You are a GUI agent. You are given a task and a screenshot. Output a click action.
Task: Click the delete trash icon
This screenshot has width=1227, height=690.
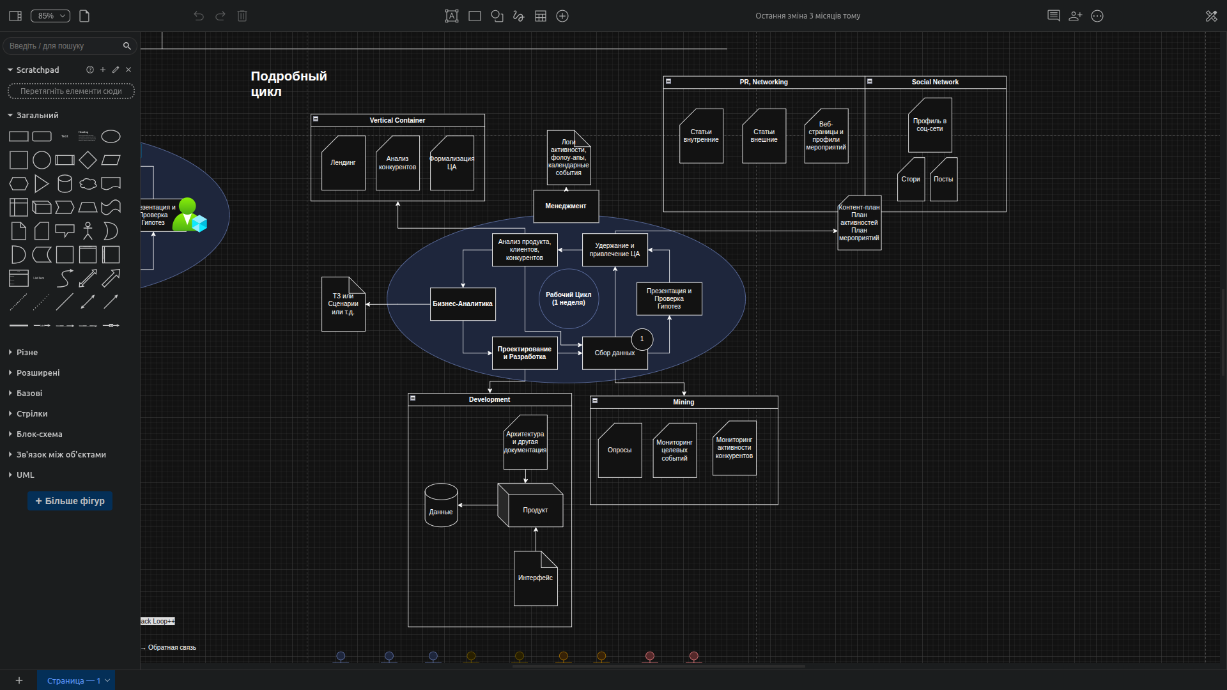[x=242, y=16]
